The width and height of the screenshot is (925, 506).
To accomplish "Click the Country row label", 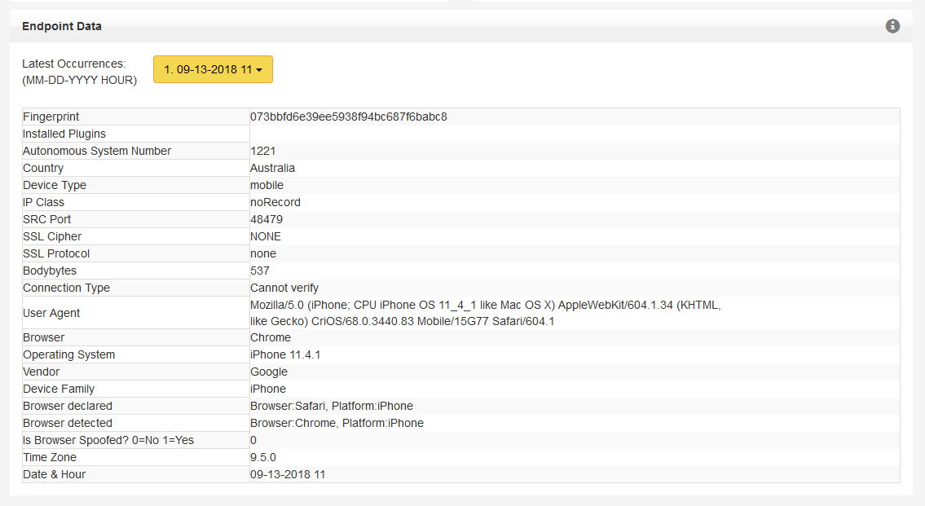I will 43,168.
